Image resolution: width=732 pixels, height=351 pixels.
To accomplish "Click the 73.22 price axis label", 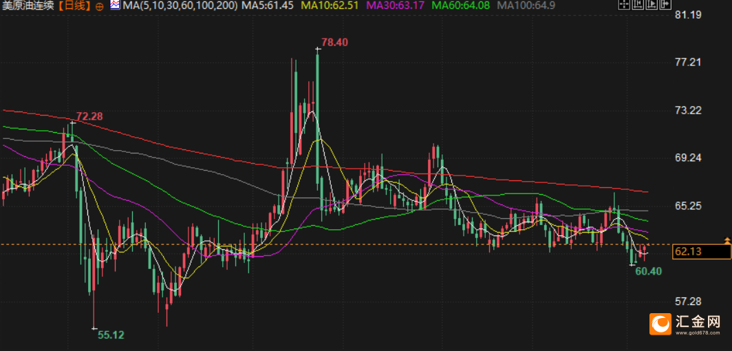I will click(689, 111).
